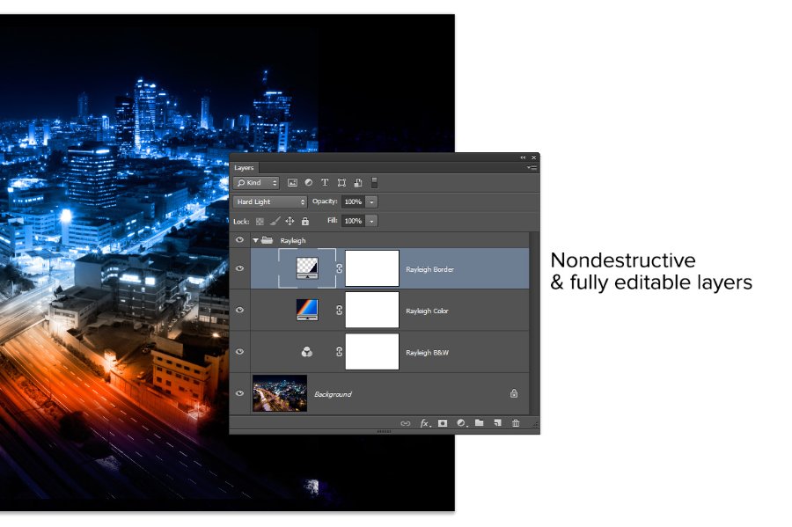Collapse the Layers panel with double arrows
Viewport: 792px width, 527px height.
click(523, 157)
